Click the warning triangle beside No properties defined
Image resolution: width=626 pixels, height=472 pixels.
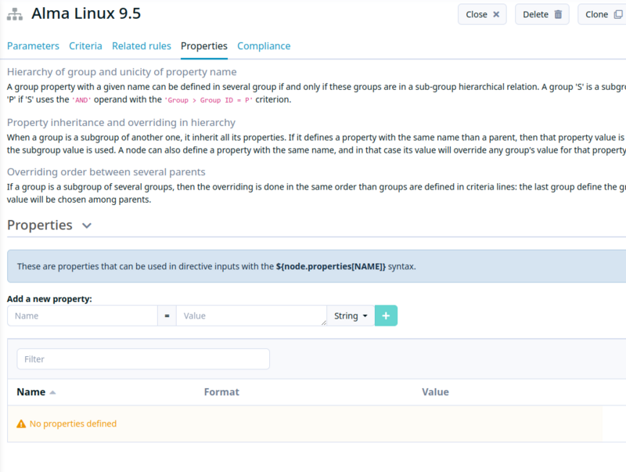point(21,423)
